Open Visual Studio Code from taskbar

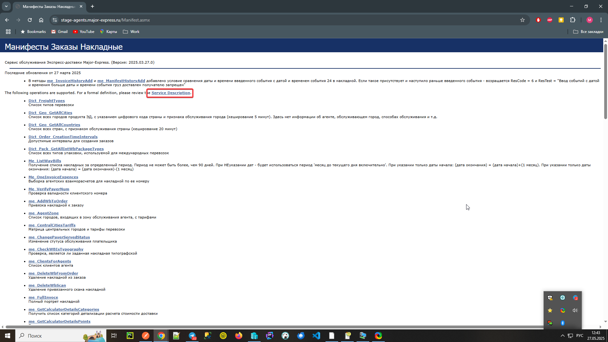click(x=316, y=336)
